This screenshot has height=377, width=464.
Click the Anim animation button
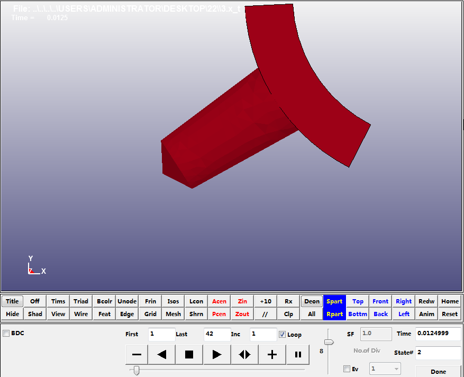coord(426,314)
